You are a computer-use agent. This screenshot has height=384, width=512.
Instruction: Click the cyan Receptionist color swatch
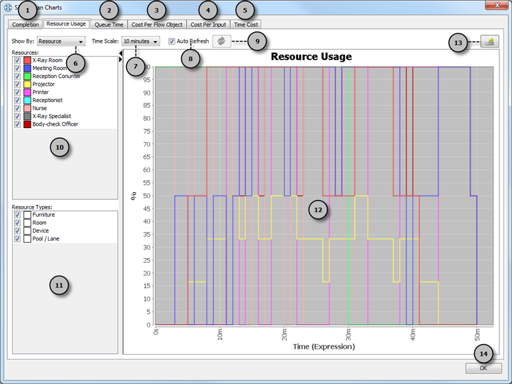coord(27,100)
